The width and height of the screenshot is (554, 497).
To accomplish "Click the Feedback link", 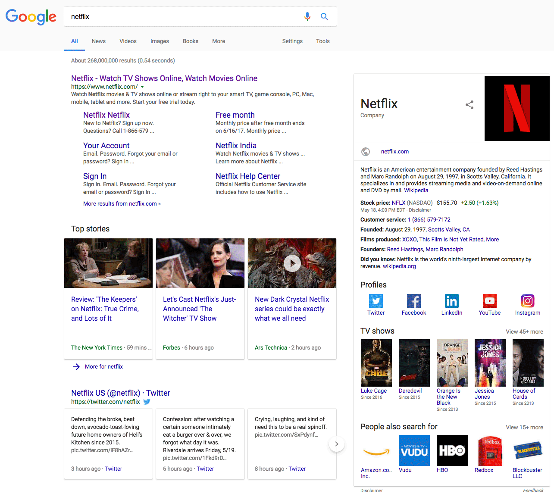I will (533, 491).
